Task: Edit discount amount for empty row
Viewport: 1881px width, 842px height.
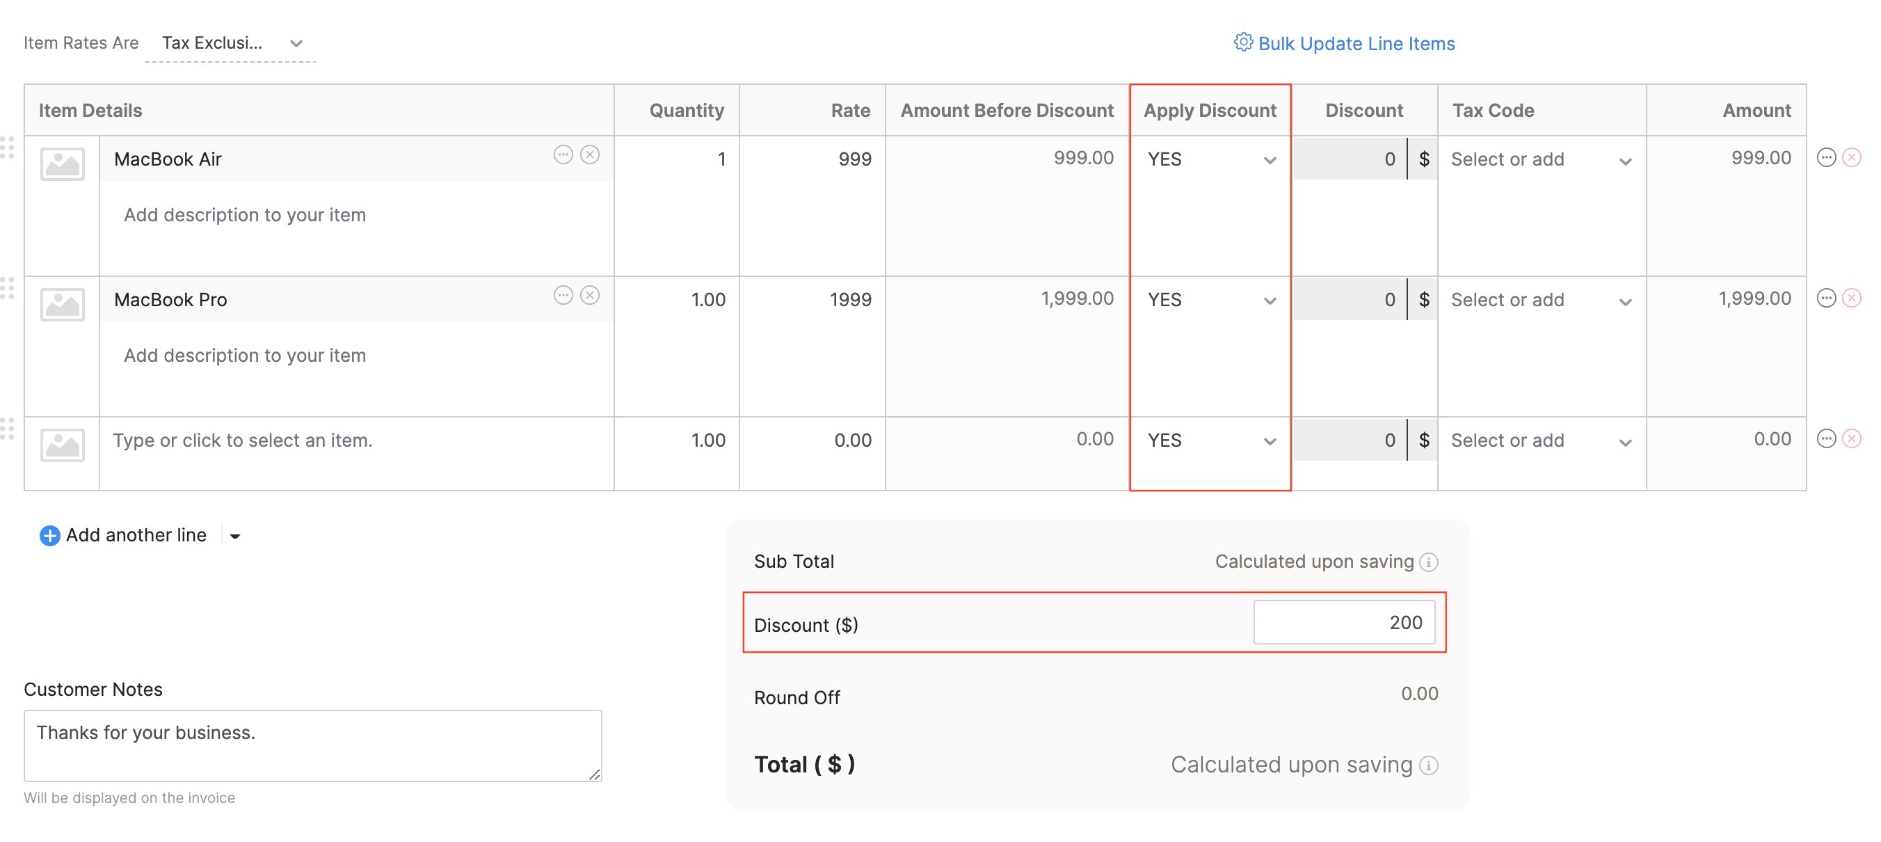Action: [x=1350, y=440]
